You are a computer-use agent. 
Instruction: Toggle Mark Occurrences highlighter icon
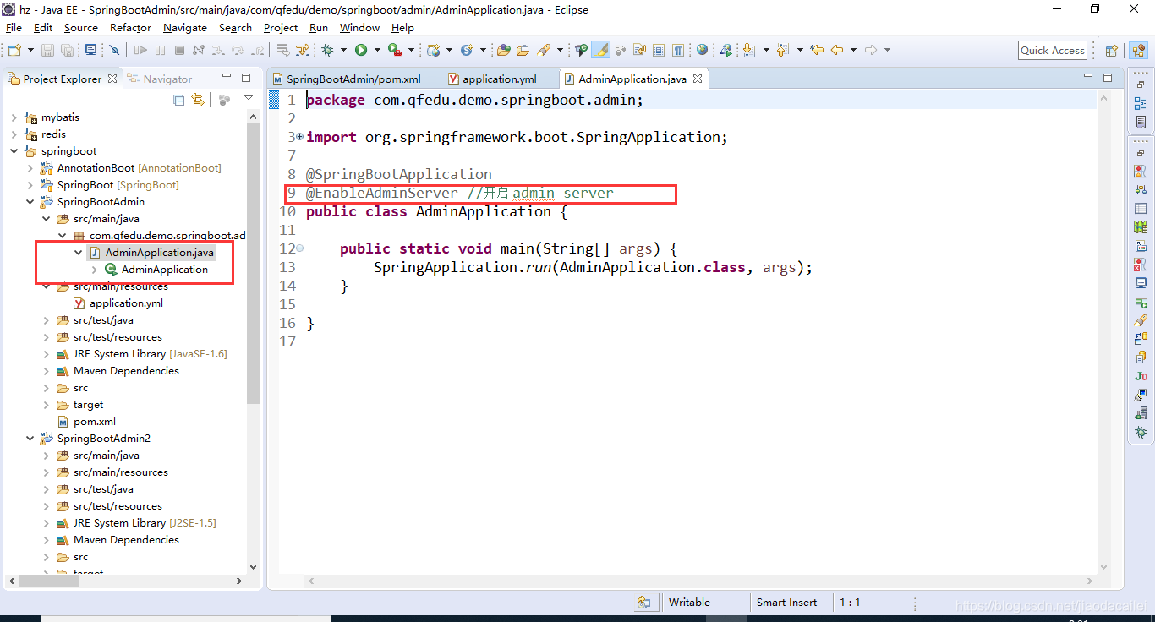(x=601, y=51)
